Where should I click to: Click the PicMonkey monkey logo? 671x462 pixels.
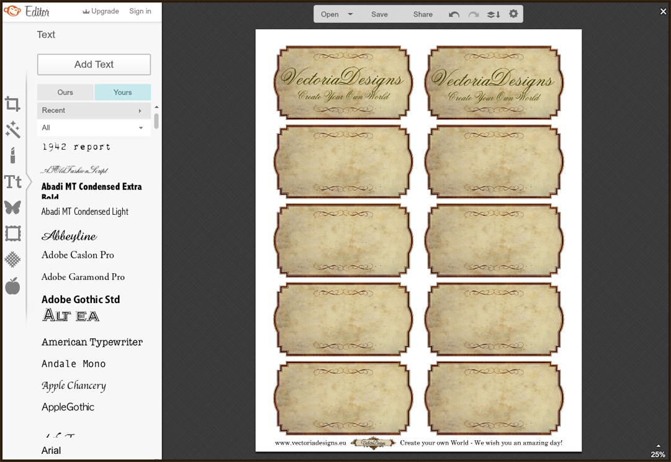12,11
